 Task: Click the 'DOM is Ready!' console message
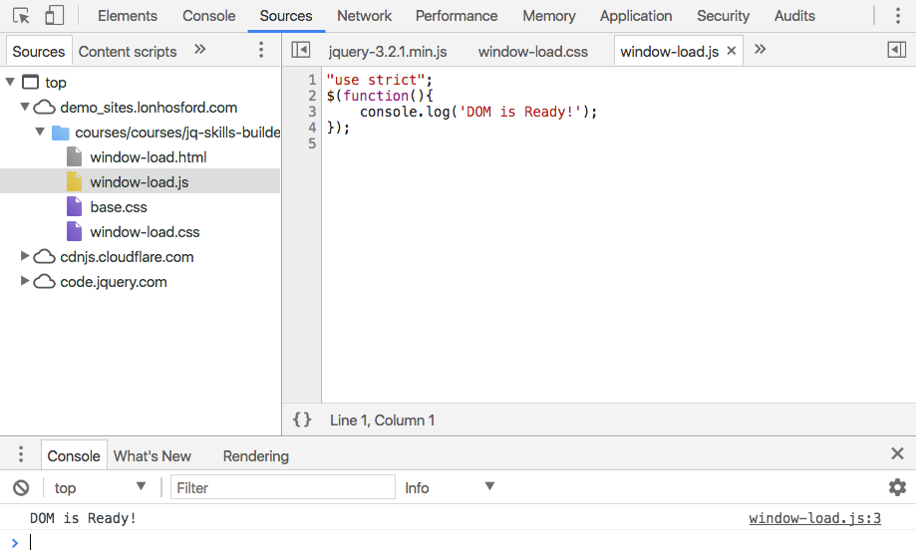pyautogui.click(x=83, y=518)
